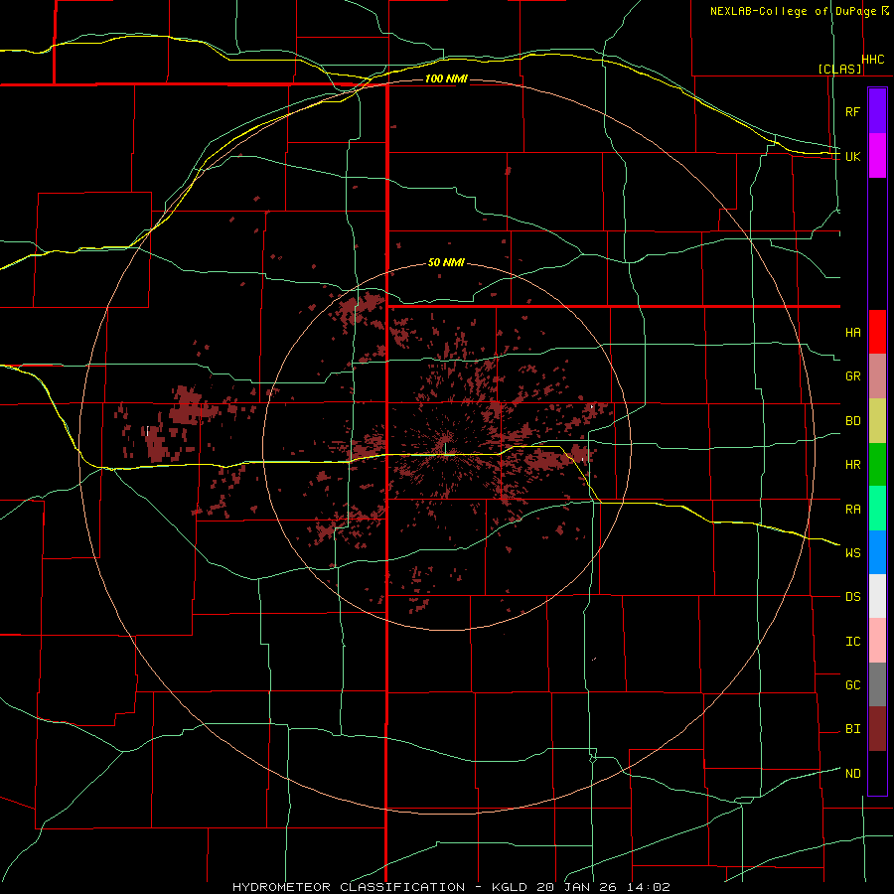Click the 'BI' legend label
This screenshot has height=894, width=894.
point(852,729)
